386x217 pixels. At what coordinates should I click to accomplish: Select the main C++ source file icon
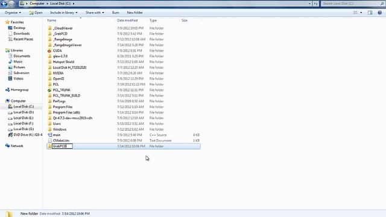49,135
